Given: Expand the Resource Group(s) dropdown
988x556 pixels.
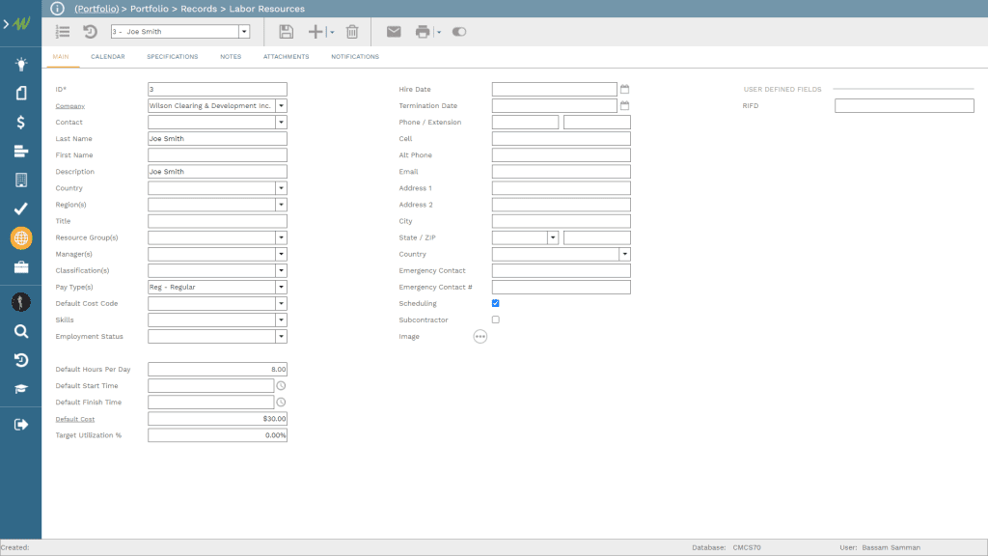Looking at the screenshot, I should click(281, 237).
